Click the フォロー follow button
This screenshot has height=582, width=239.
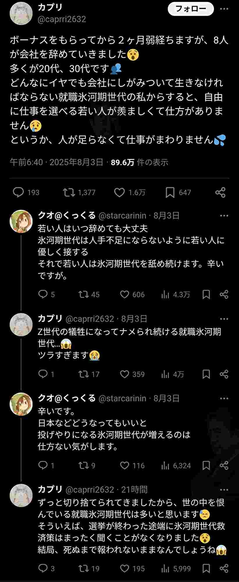tap(191, 9)
